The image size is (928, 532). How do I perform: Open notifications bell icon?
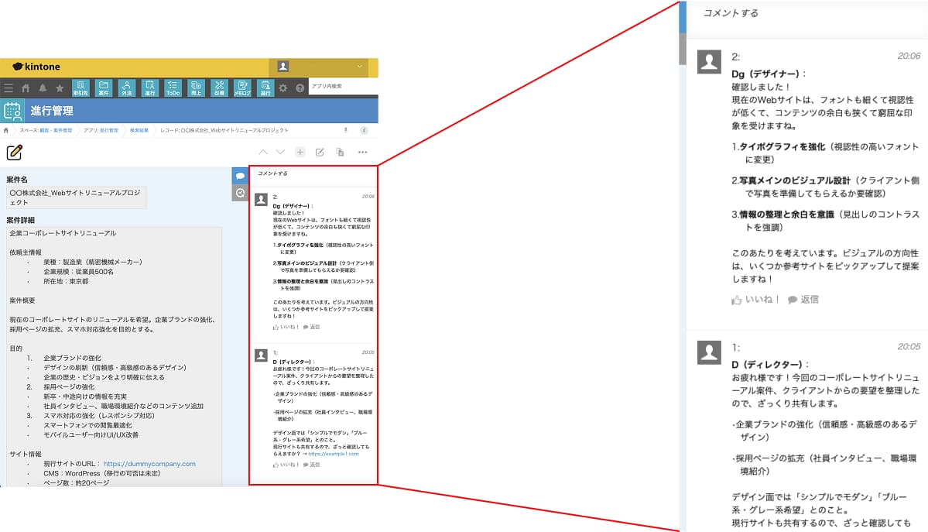[x=43, y=88]
